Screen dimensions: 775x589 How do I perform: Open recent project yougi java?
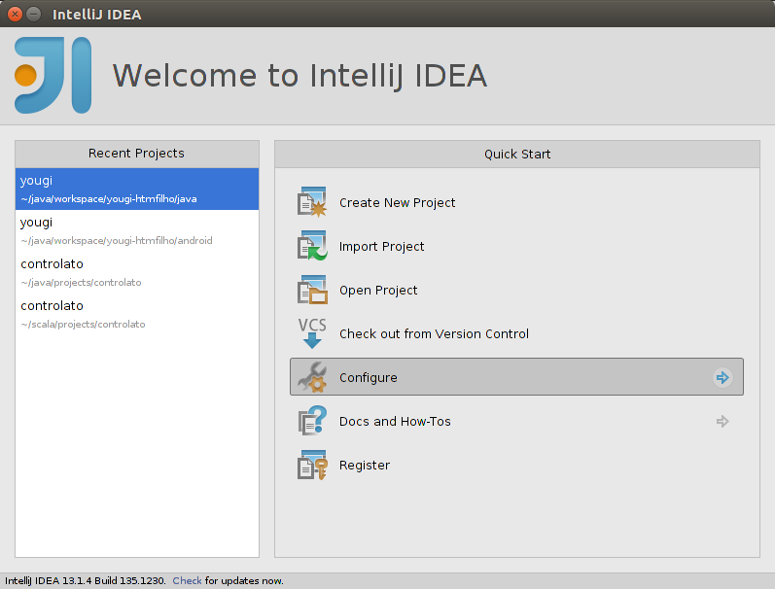click(137, 189)
